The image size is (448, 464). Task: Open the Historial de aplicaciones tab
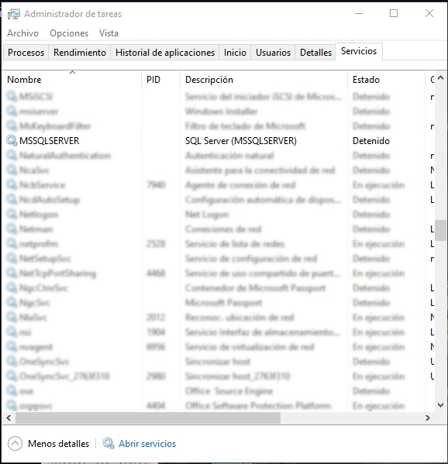(x=165, y=53)
